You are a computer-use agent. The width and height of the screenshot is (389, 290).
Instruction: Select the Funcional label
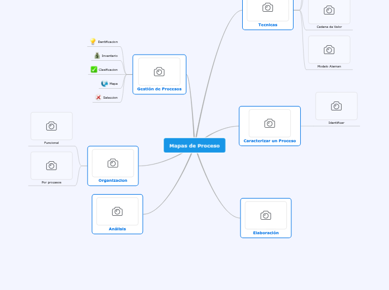coord(51,143)
